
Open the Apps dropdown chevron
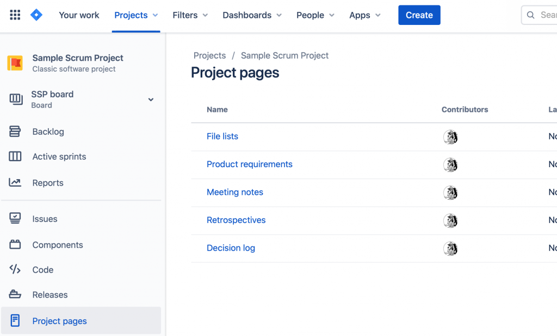pos(378,15)
